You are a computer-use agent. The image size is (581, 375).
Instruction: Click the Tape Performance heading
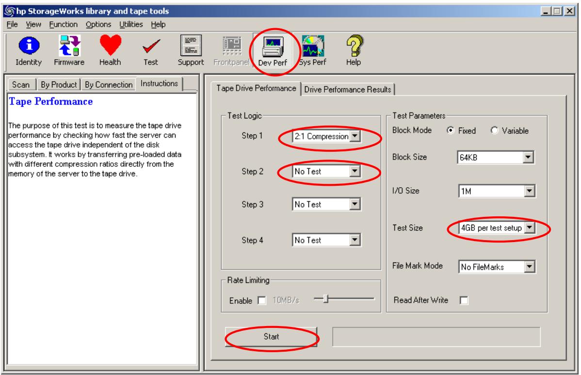pyautogui.click(x=51, y=101)
